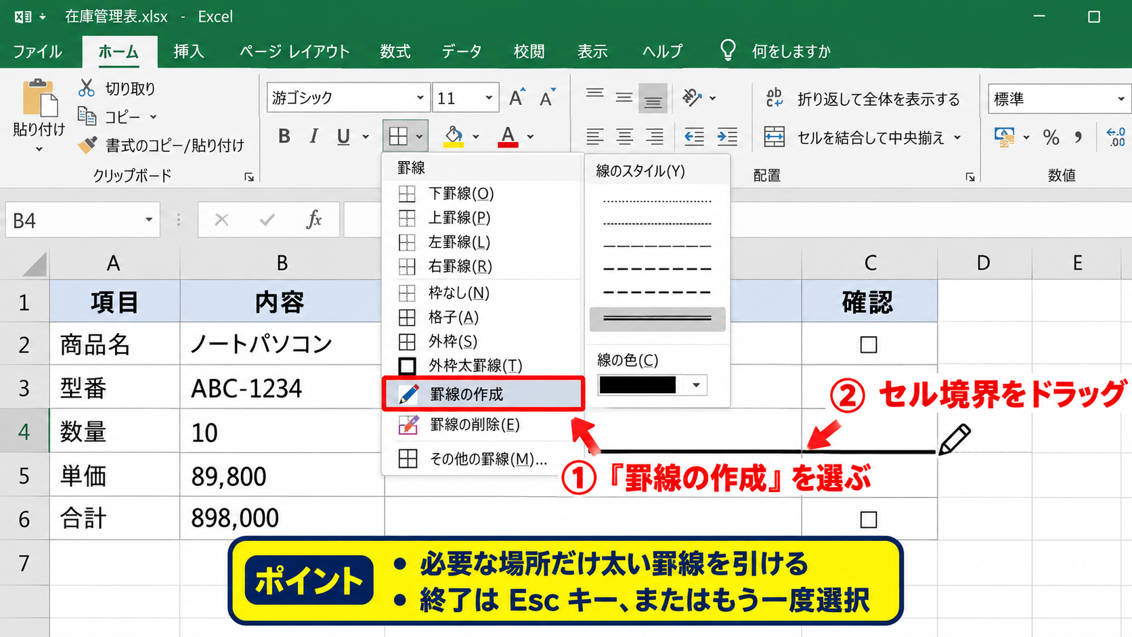Click the percent style icon
1132x637 pixels.
pos(1051,137)
